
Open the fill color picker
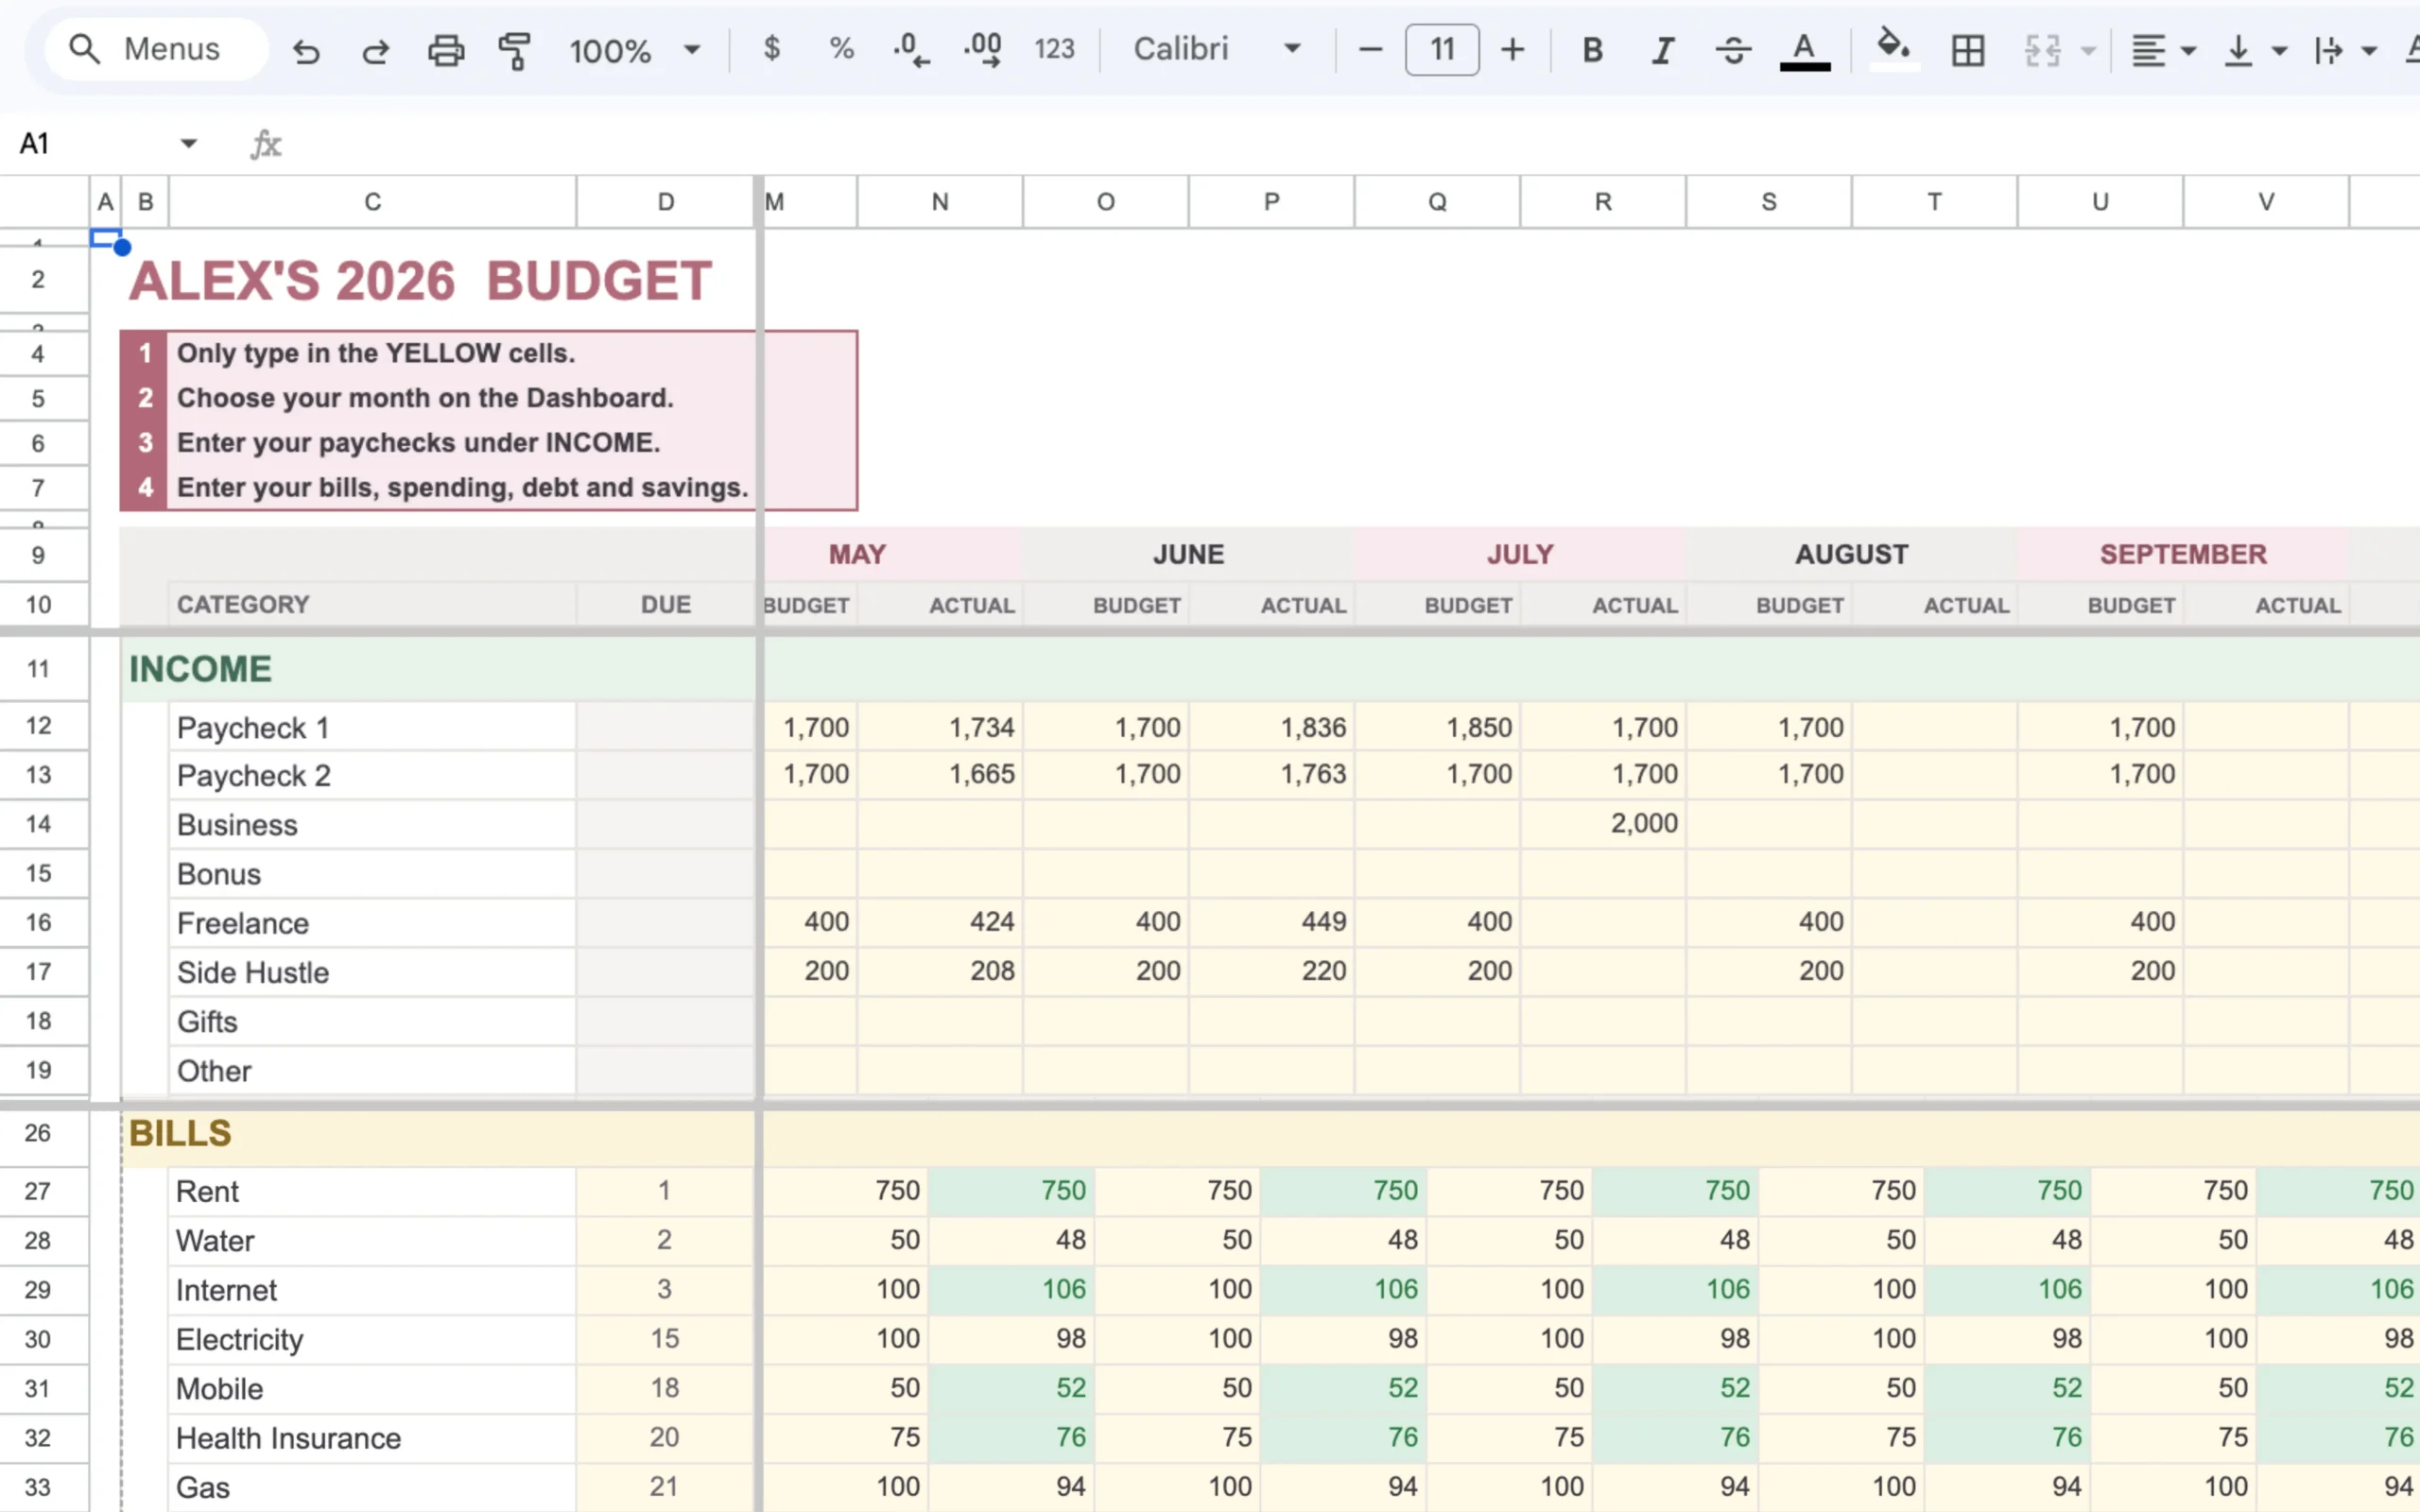(x=1894, y=49)
